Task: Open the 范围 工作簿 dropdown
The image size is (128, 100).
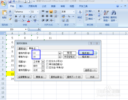Action: click(43, 62)
